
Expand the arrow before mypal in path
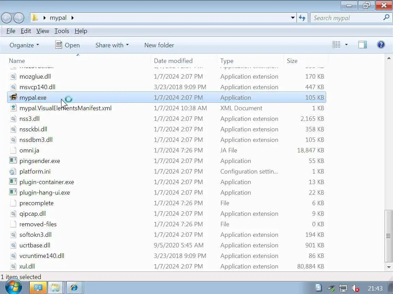45,18
